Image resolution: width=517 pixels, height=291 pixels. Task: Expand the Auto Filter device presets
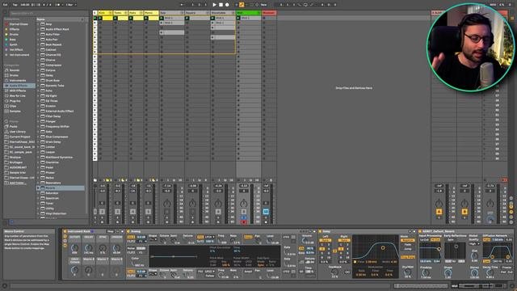pos(38,34)
